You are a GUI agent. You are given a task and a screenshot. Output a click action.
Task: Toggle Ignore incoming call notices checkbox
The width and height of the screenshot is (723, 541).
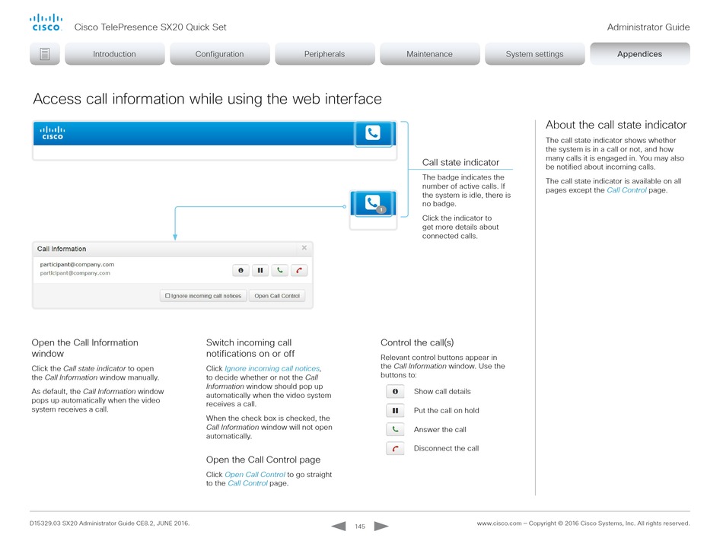167,296
